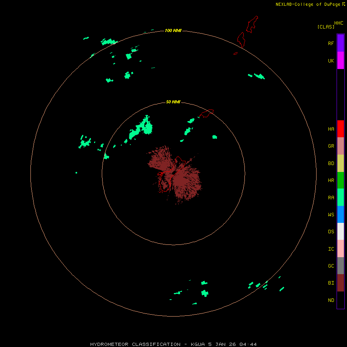
Task: Click the magenta UK legend color swatch
Action: (340, 61)
